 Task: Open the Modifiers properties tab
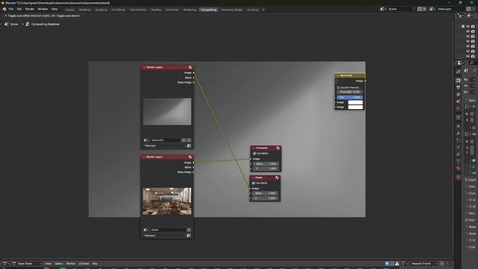458,133
